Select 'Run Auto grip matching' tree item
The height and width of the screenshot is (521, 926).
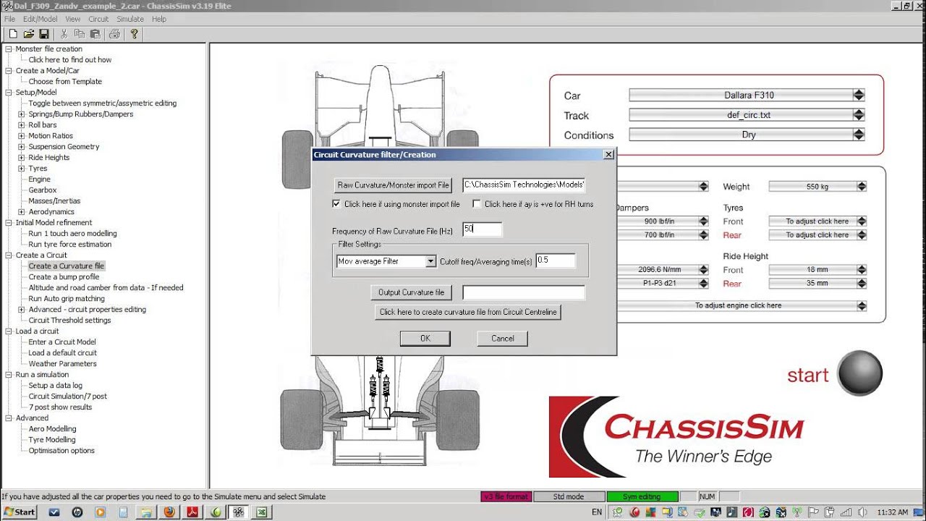coord(67,299)
